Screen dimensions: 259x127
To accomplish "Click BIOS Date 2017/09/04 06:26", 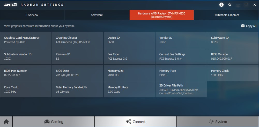I will click(67, 75).
